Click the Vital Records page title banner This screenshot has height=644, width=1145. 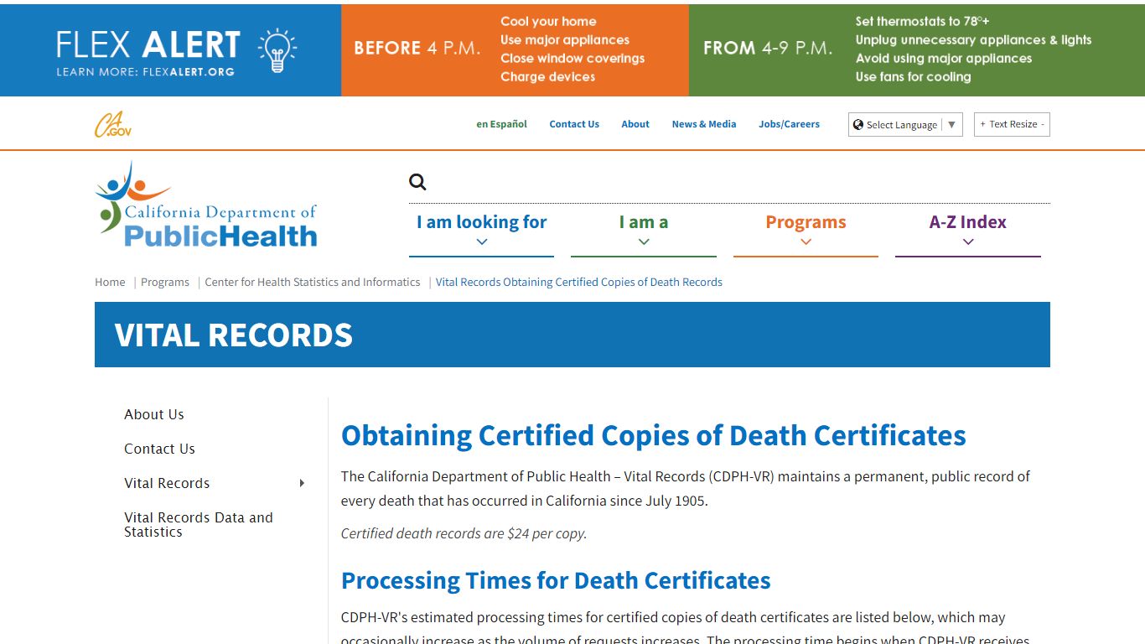(x=572, y=335)
